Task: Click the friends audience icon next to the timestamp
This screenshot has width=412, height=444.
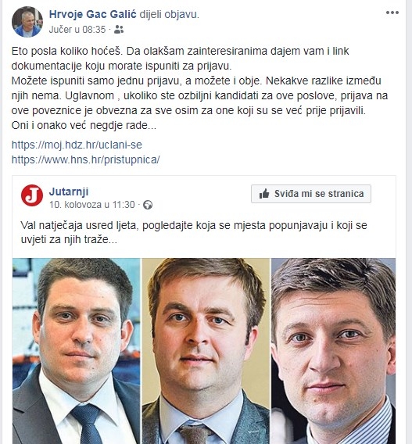Action: coord(119,30)
